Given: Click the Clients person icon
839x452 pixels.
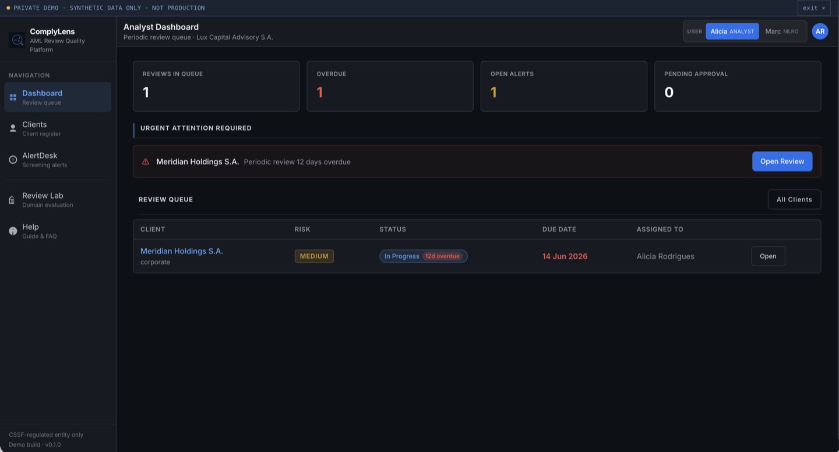Looking at the screenshot, I should tap(13, 128).
